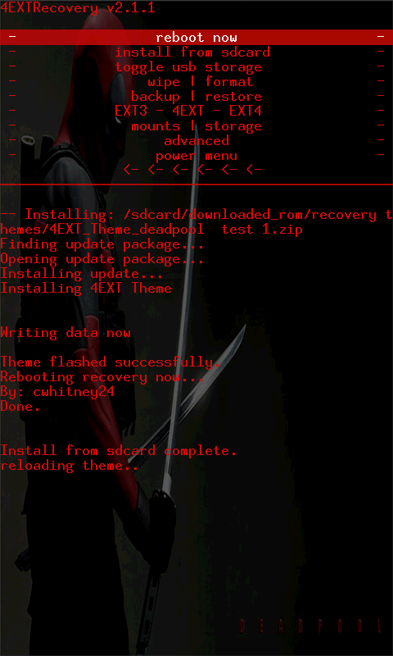Click "Install from sdcard complete." message
Viewport: 393px width, 656px height.
119,451
